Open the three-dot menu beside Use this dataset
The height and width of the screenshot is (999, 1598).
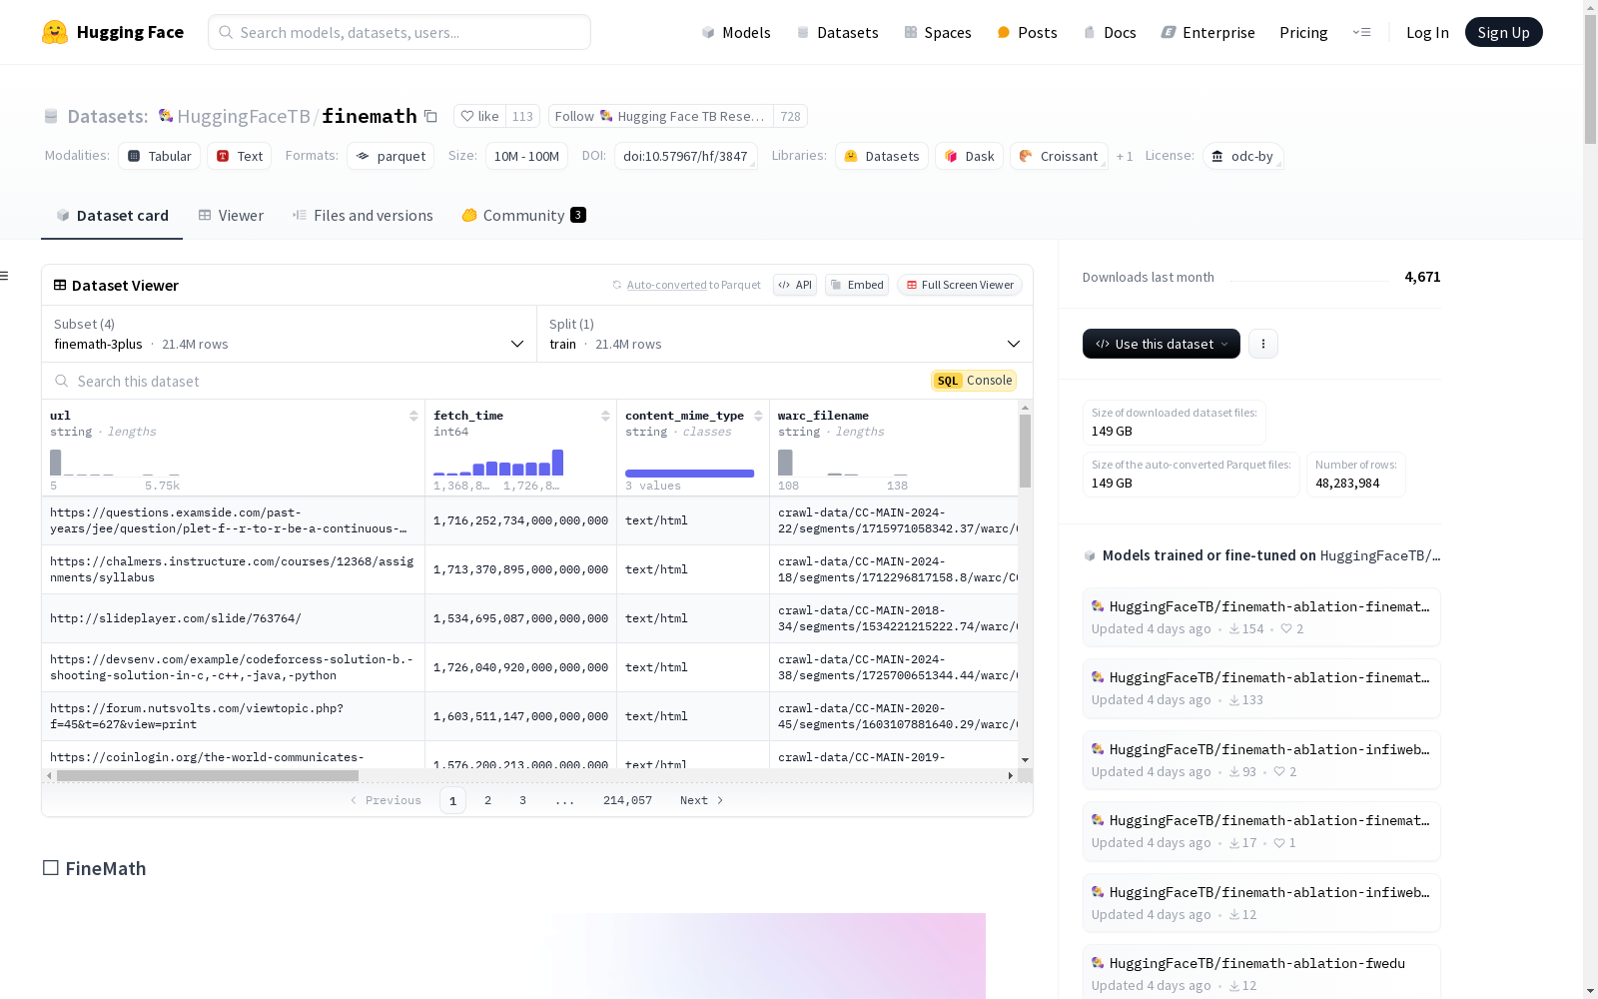(1263, 344)
